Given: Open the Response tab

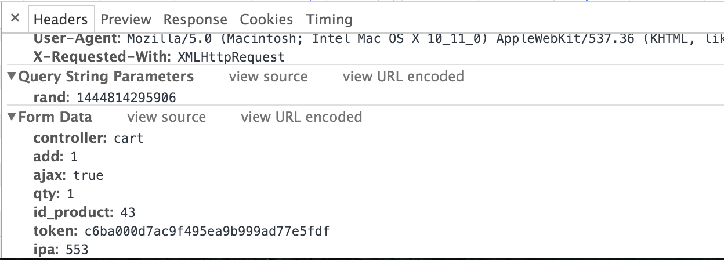Looking at the screenshot, I should point(195,19).
